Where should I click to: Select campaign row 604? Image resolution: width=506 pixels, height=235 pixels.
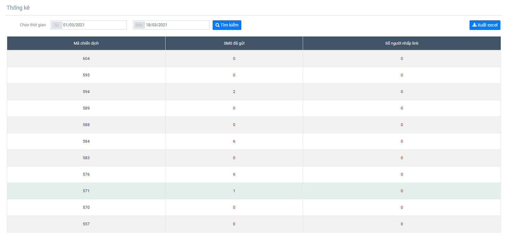[86, 59]
